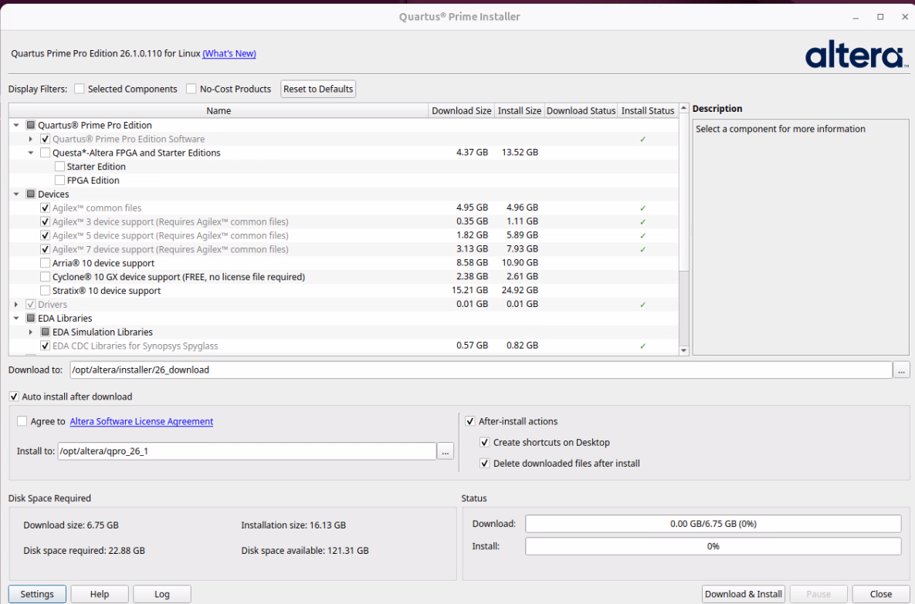Click into the Download to path field
The image size is (915, 604).
[481, 370]
